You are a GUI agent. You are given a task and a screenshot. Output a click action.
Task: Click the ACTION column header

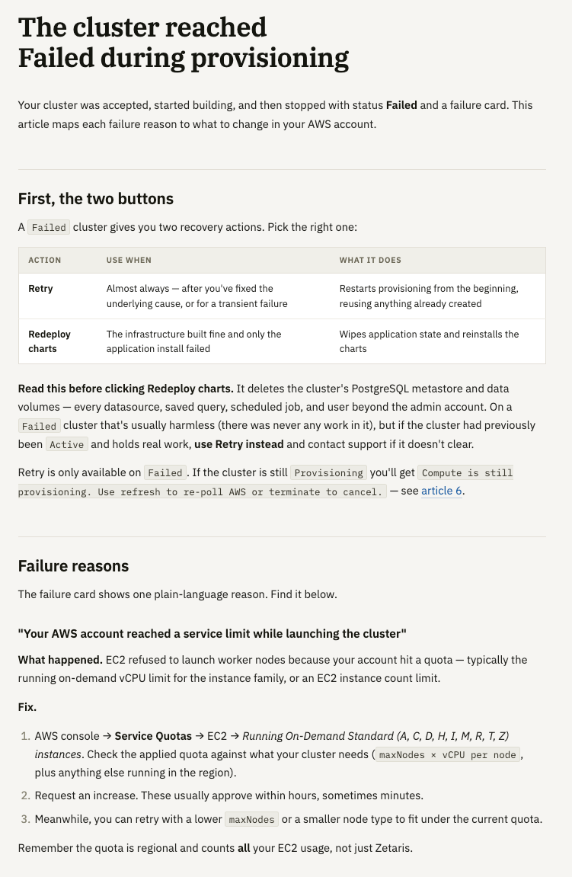pyautogui.click(x=45, y=260)
